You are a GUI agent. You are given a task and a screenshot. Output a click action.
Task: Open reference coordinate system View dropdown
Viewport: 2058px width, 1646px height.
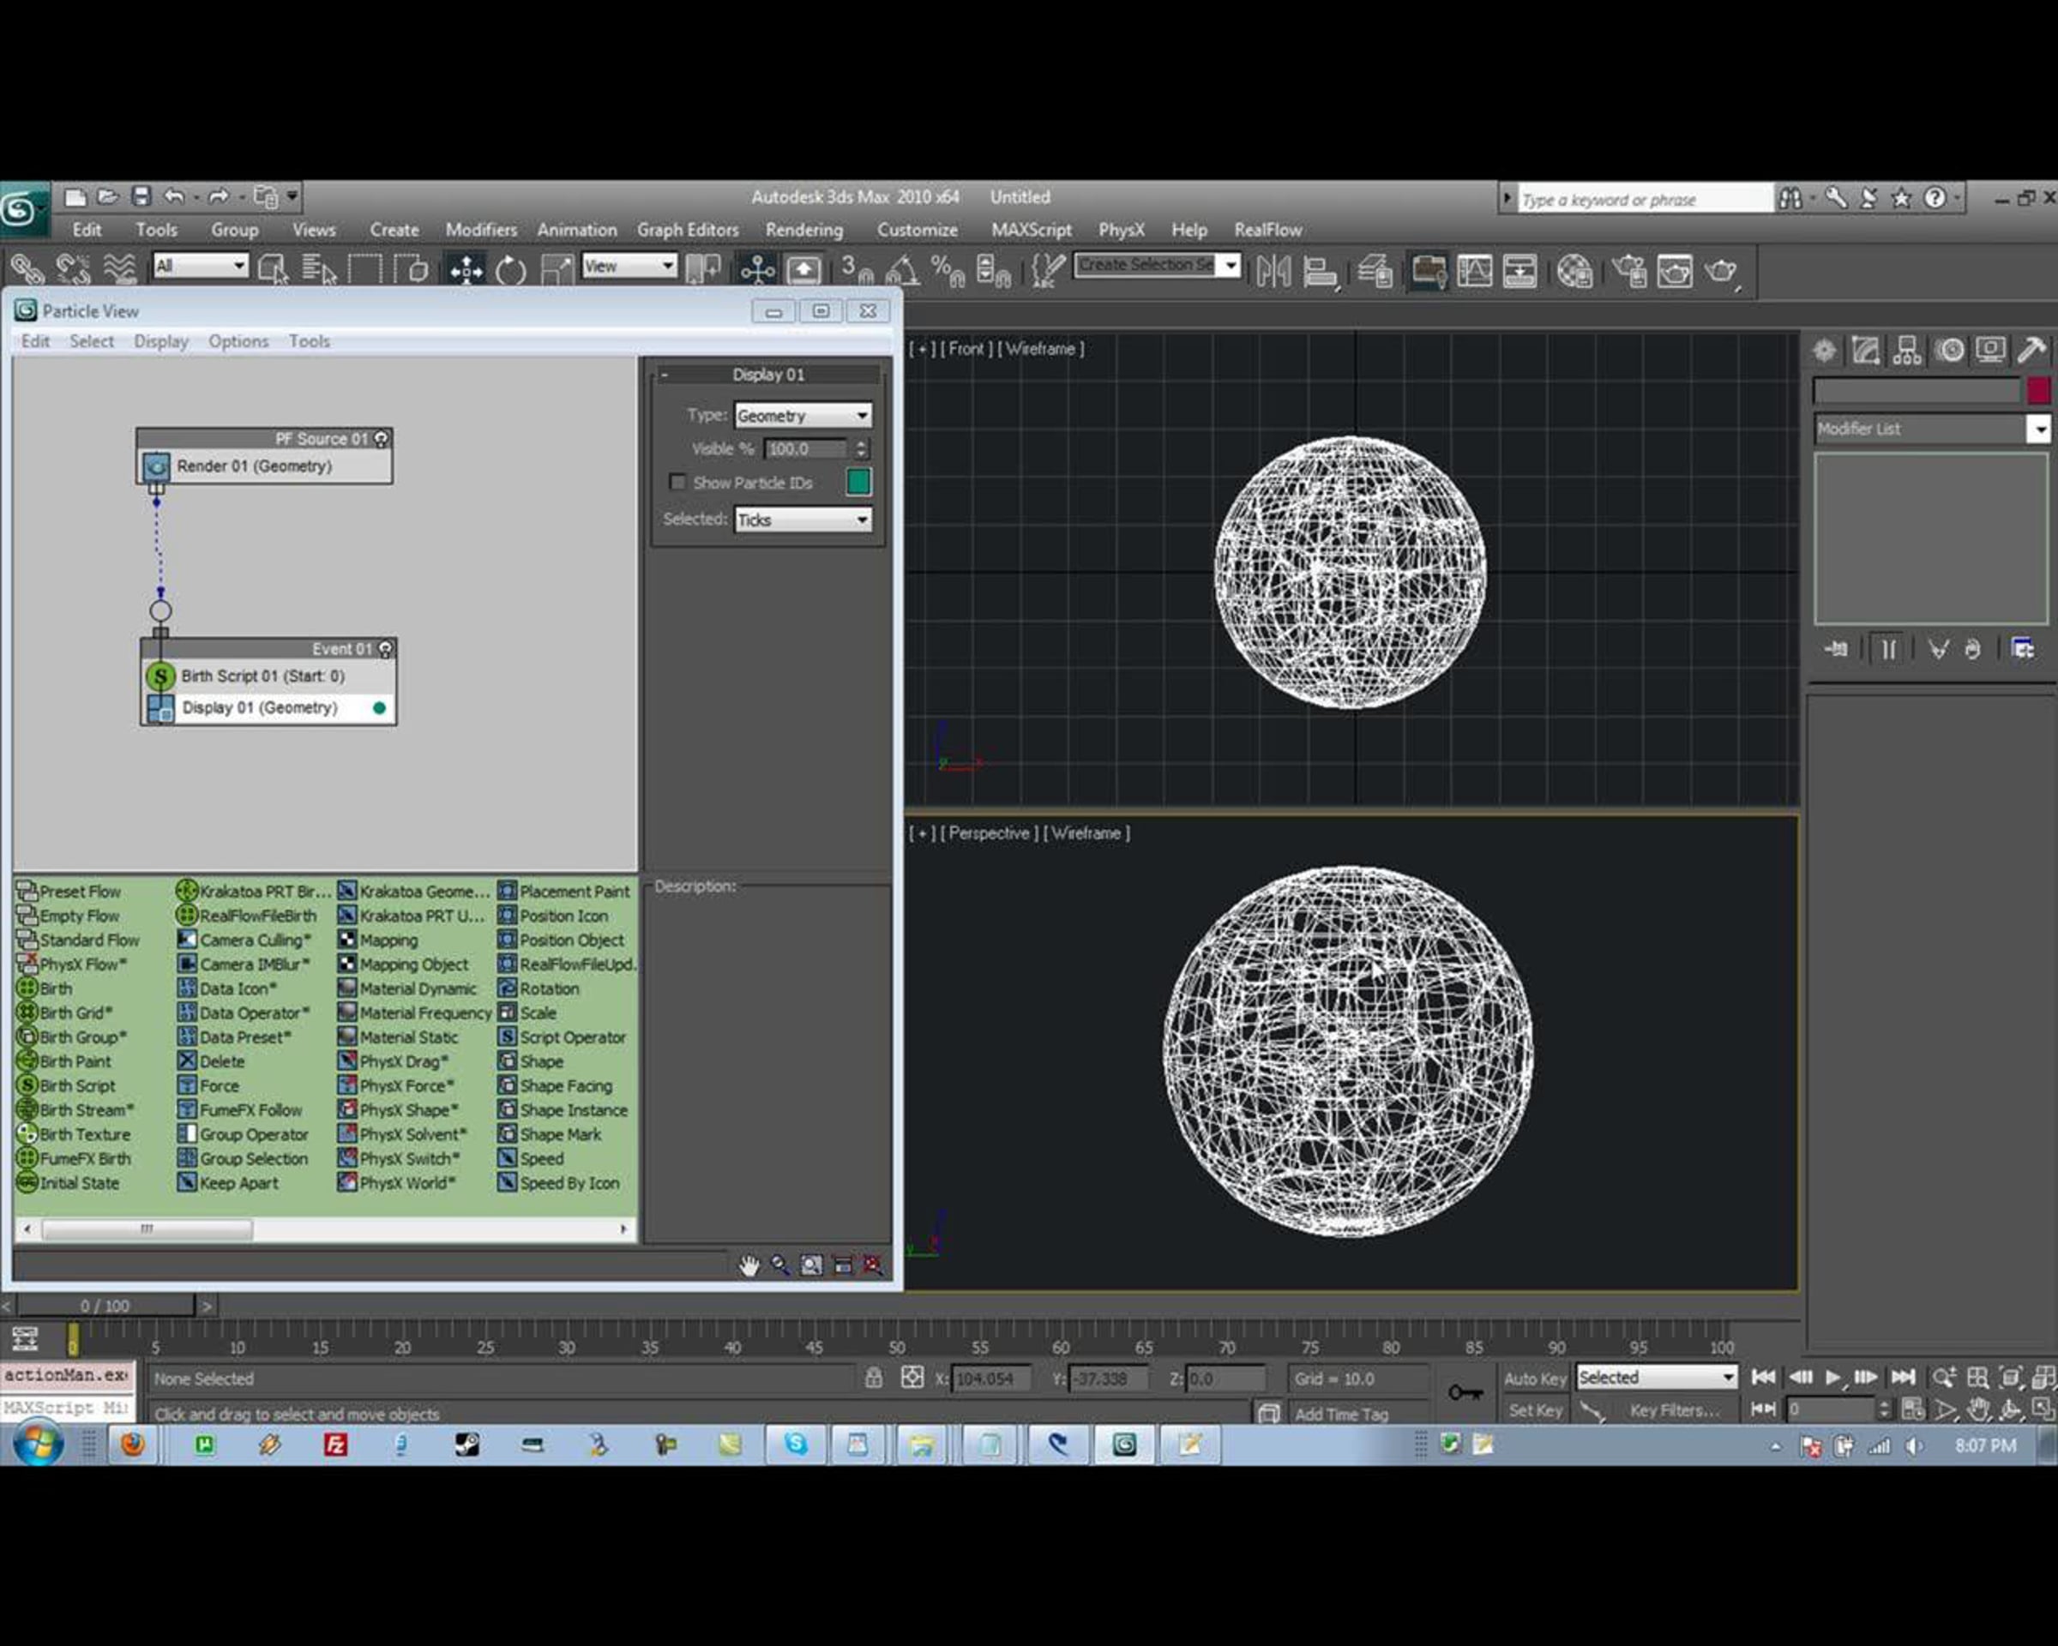629,265
